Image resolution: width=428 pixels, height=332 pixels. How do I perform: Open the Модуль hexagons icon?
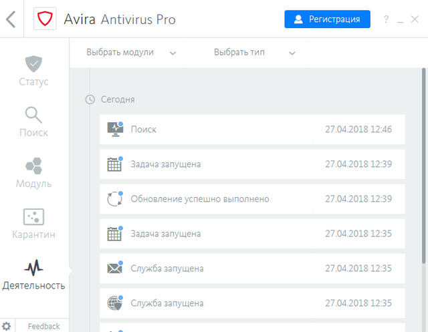(33, 166)
